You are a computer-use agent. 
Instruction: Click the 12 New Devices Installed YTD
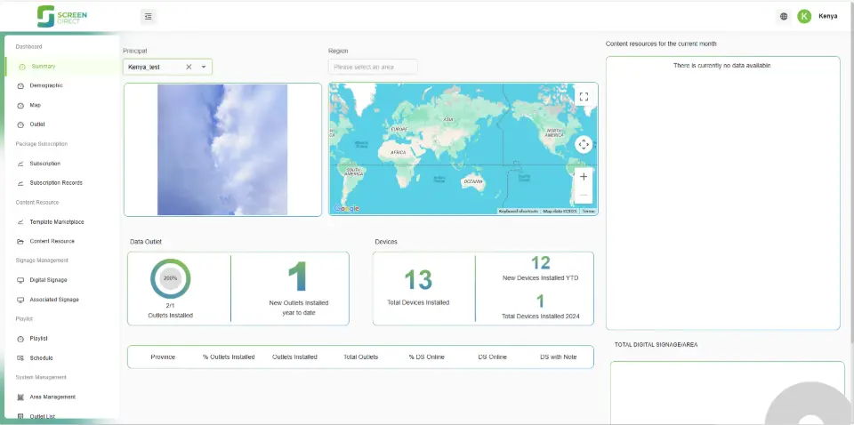[x=541, y=263]
